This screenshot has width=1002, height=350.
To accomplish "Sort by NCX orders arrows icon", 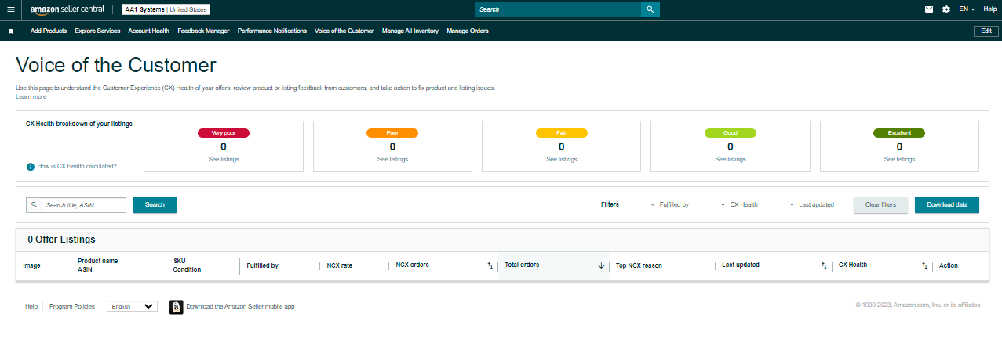I will pos(490,265).
